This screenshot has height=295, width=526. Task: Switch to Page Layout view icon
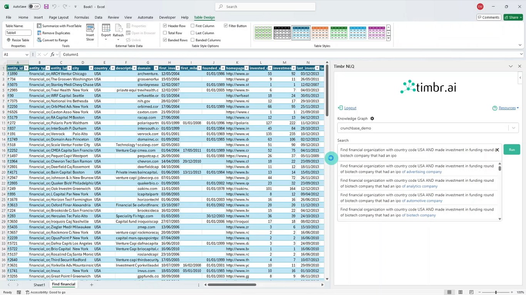pos(461,292)
